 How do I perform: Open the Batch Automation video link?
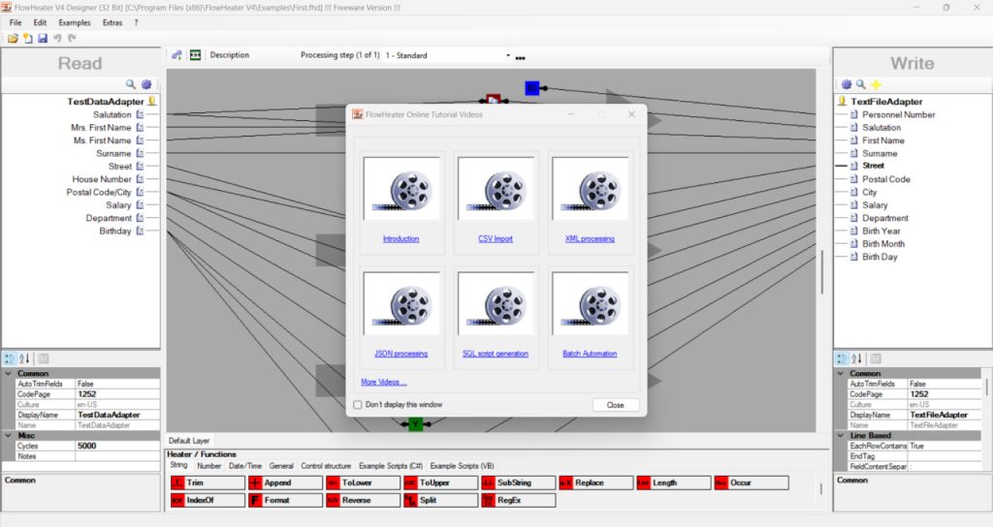click(590, 354)
